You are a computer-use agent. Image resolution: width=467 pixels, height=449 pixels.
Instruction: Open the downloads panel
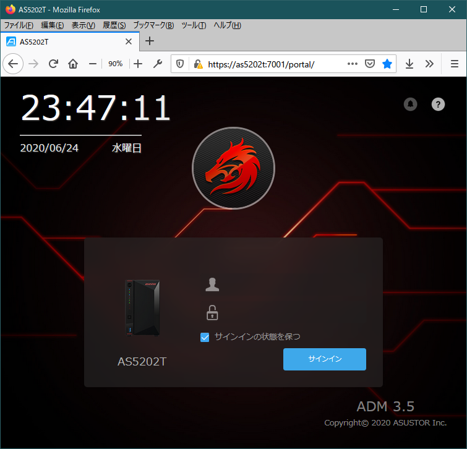pos(409,64)
